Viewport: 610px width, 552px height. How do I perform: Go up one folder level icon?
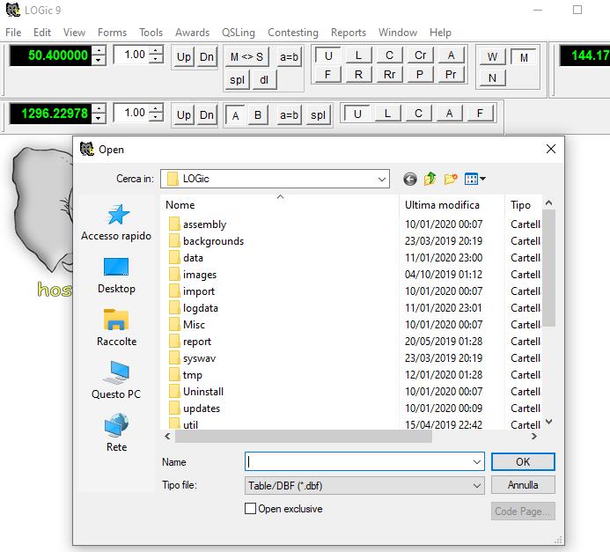pyautogui.click(x=430, y=179)
